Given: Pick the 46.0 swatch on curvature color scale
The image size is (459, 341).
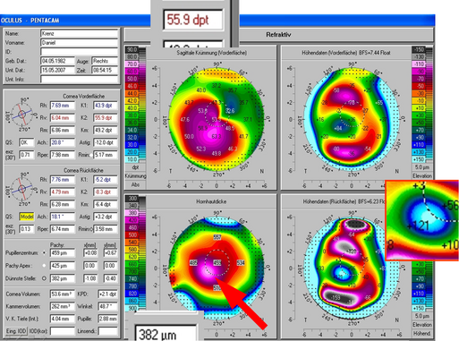Looking at the screenshot, I should (132, 86).
